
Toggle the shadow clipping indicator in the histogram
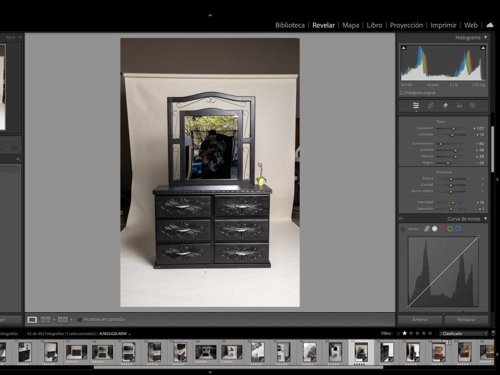click(x=403, y=48)
